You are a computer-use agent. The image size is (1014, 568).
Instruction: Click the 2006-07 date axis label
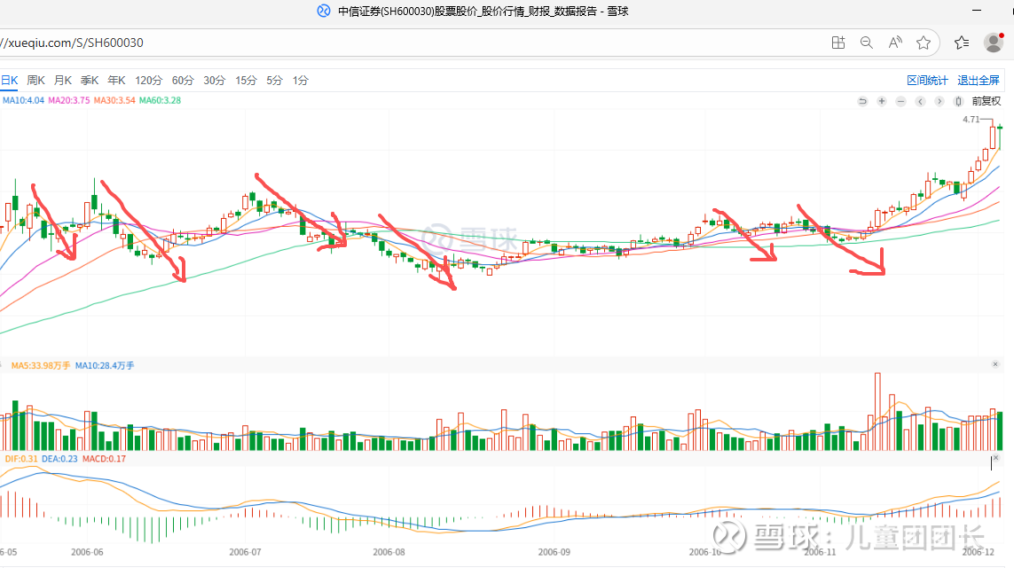coord(245,552)
